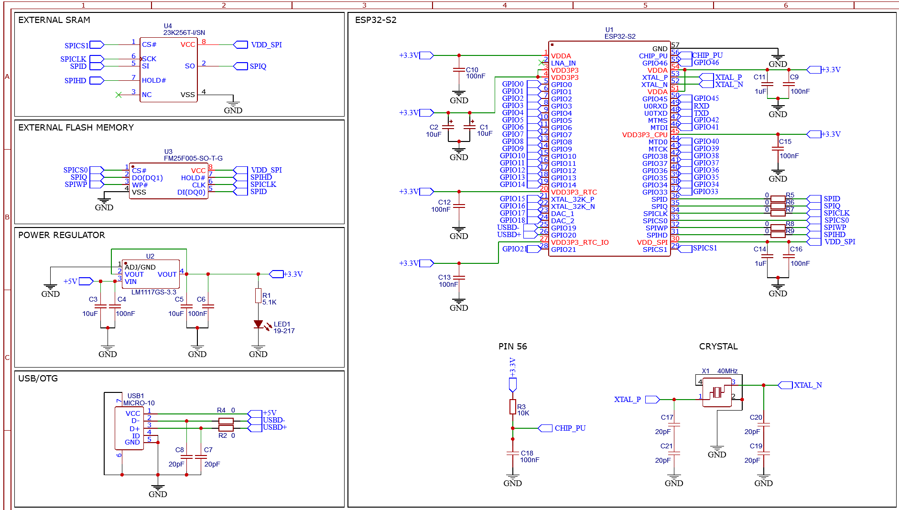Select resistor R3 10K symbol

[512, 407]
